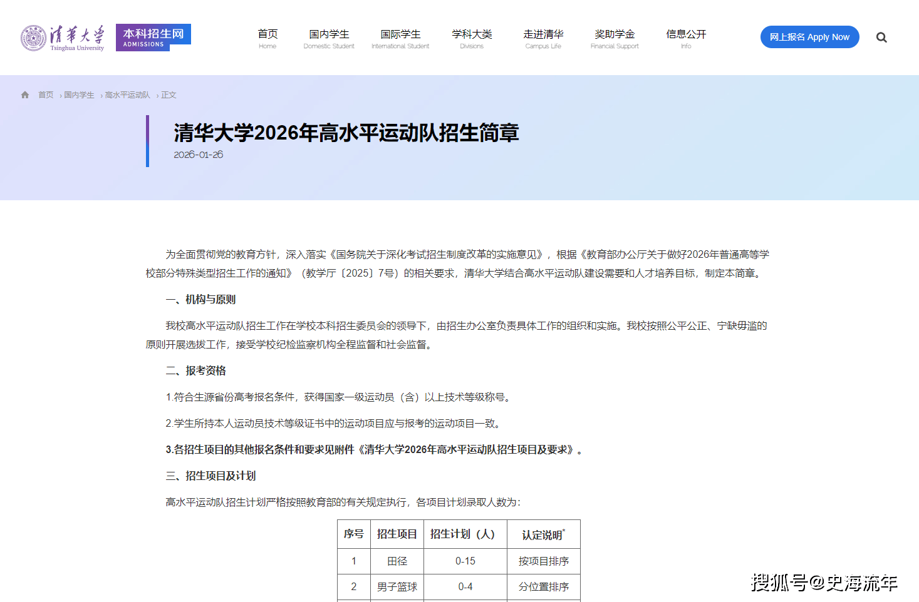The image size is (919, 602).
Task: Open the 首页 Home menu item
Action: pos(267,38)
